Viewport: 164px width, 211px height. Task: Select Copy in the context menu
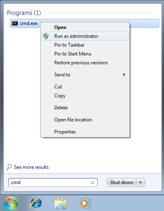(85, 96)
